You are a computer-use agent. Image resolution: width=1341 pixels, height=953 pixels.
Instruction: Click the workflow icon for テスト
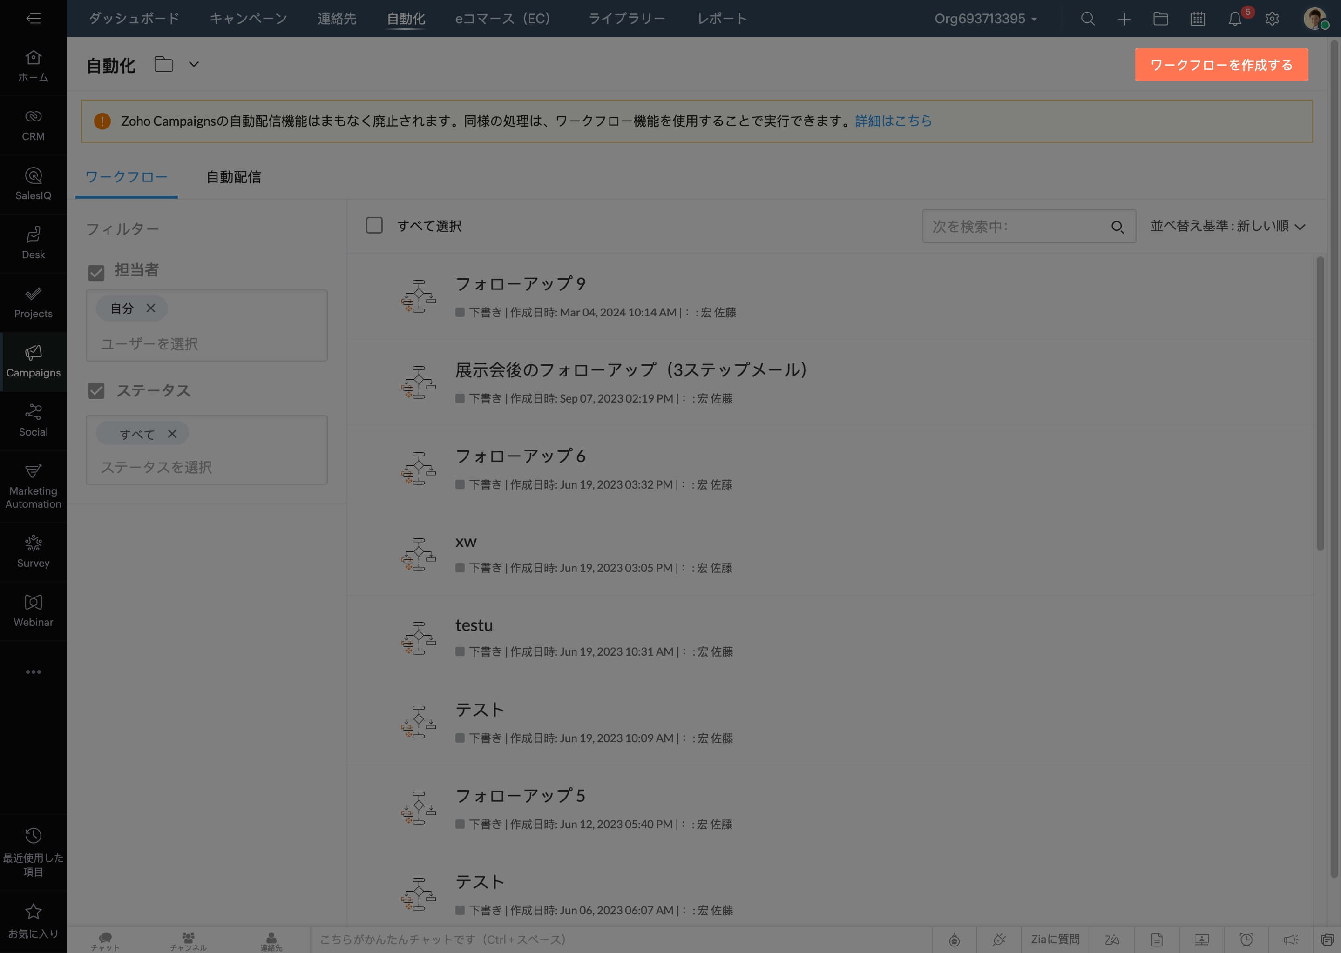point(418,722)
